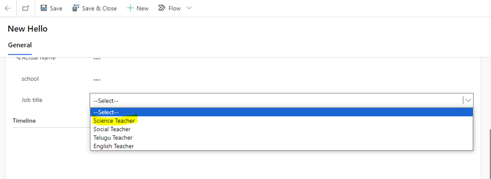The height and width of the screenshot is (179, 491).
Task: Expand the Flow chevron menu
Action: click(x=189, y=8)
